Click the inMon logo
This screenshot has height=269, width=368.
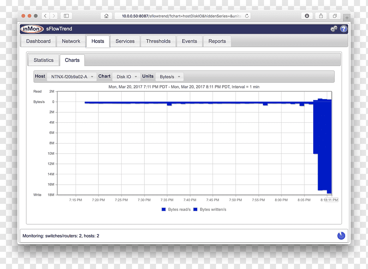coord(32,29)
